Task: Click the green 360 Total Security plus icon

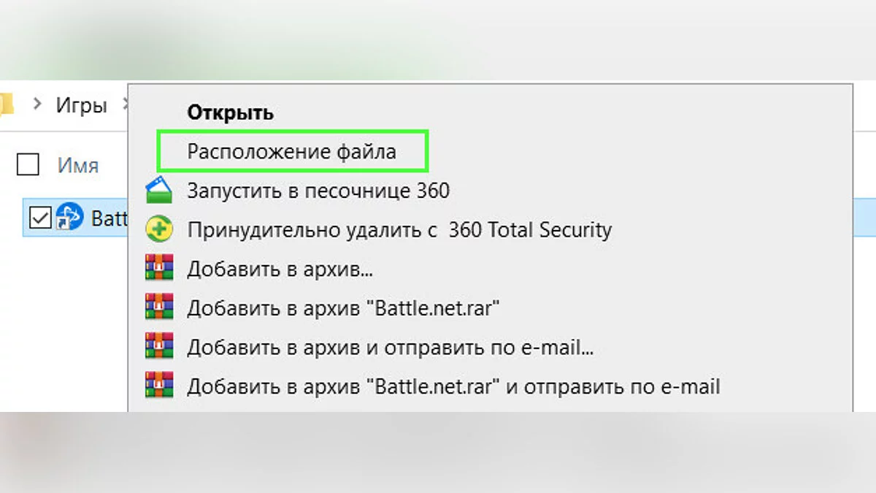Action: pyautogui.click(x=159, y=230)
